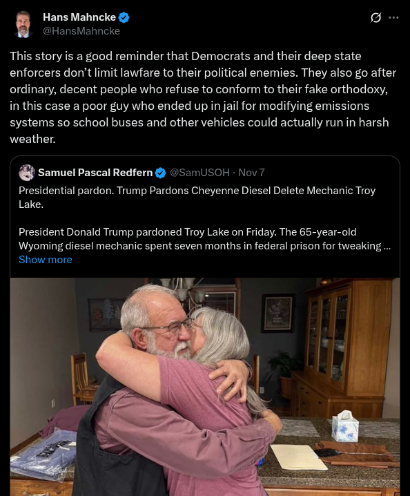Open the hugging couple photo

205,387
